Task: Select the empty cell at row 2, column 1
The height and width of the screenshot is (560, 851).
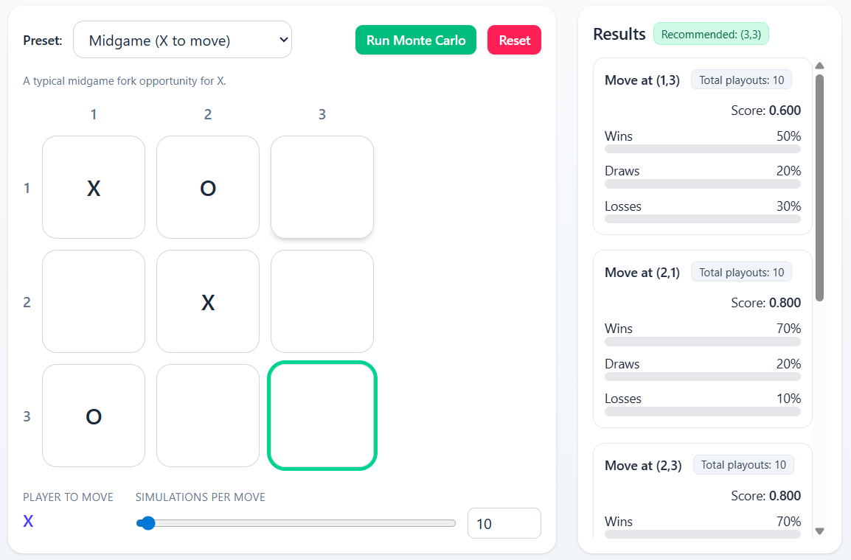Action: pyautogui.click(x=94, y=301)
